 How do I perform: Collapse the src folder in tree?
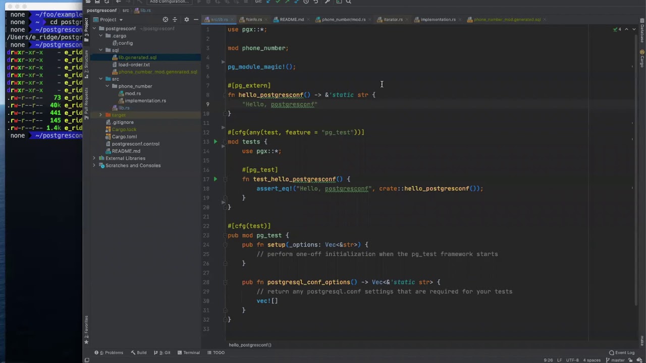(x=101, y=79)
